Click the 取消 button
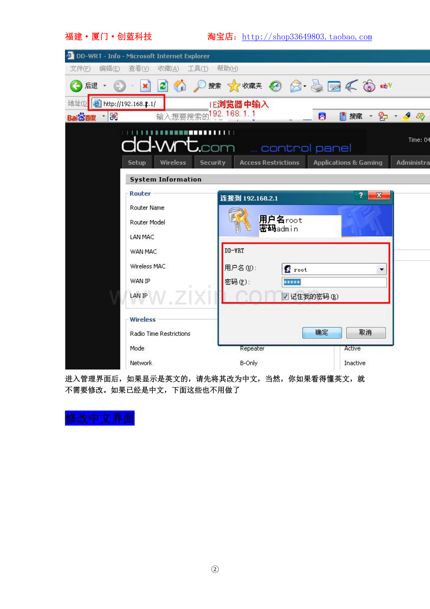The width and height of the screenshot is (430, 609). pyautogui.click(x=365, y=333)
